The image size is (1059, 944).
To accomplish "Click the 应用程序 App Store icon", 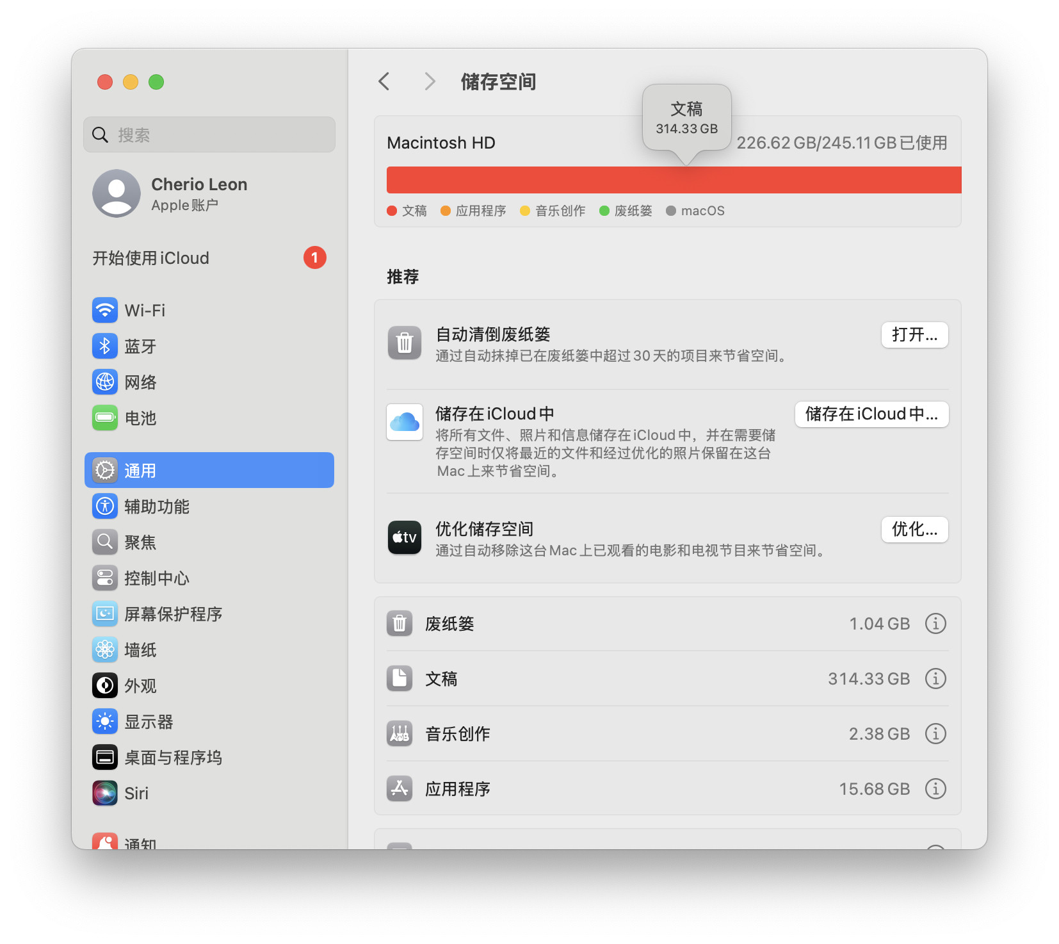I will (400, 788).
